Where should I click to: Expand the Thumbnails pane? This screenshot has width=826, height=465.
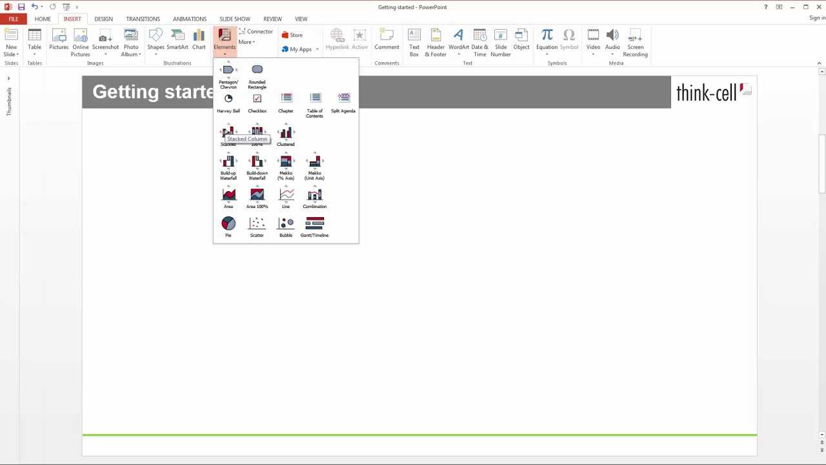click(8, 79)
